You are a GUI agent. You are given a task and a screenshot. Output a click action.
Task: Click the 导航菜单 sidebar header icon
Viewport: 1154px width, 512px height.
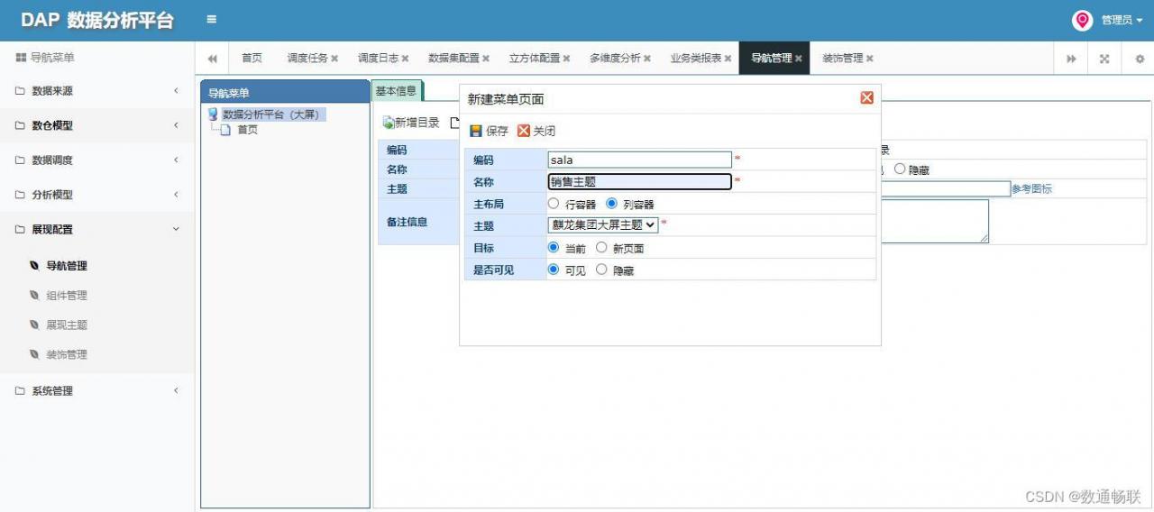coord(21,58)
